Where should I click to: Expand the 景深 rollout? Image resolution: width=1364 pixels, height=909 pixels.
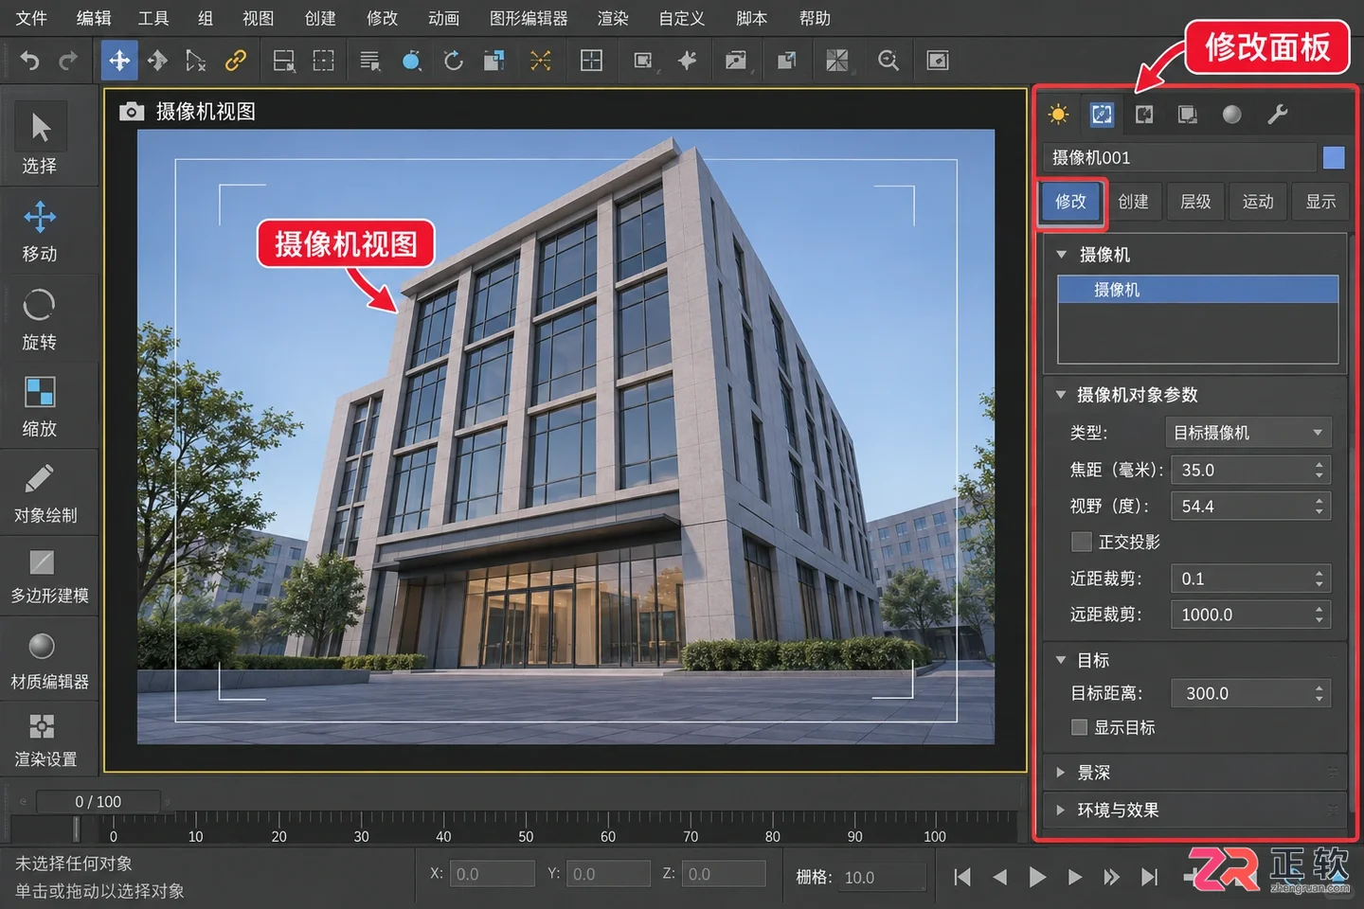(x=1195, y=773)
